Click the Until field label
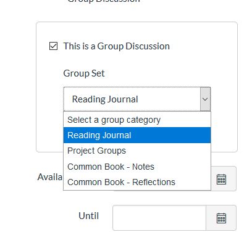252x232 pixels. point(89,216)
